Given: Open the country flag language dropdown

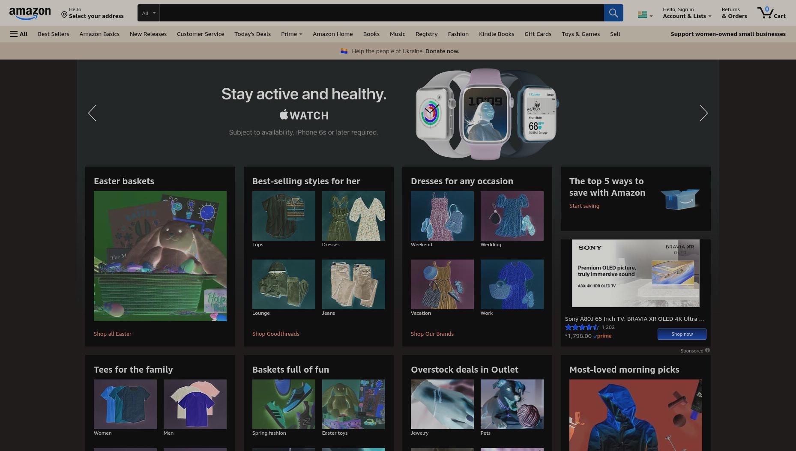Looking at the screenshot, I should [x=645, y=15].
